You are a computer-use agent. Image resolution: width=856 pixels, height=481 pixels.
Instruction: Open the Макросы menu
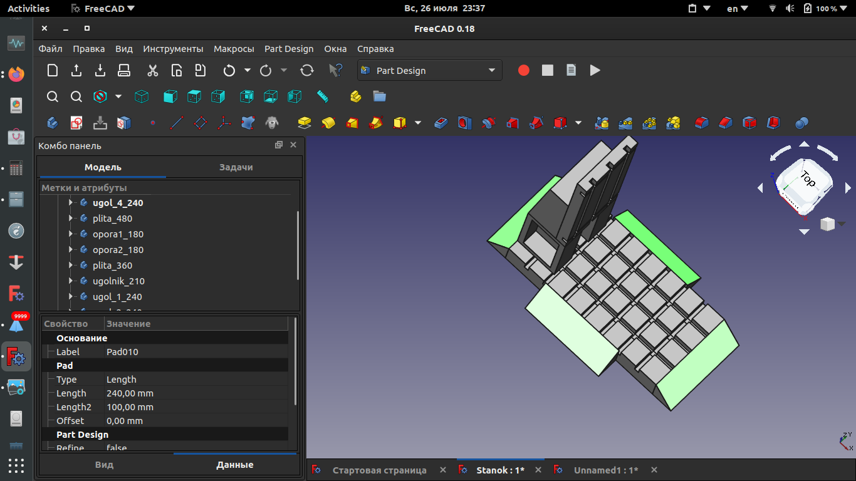click(x=234, y=49)
